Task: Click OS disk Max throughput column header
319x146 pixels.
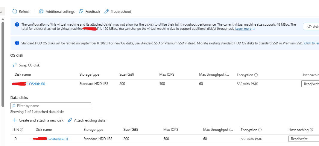Action: click(214, 74)
